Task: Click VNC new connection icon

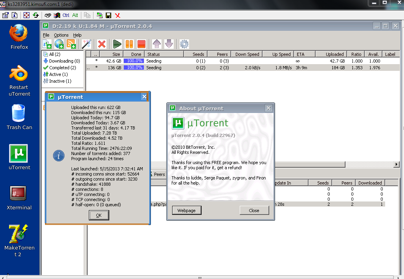Action: click(99, 15)
